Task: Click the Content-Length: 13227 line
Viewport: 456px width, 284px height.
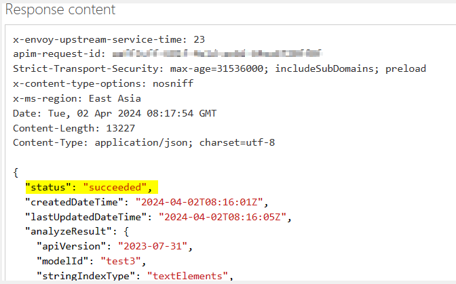Action: click(x=74, y=128)
